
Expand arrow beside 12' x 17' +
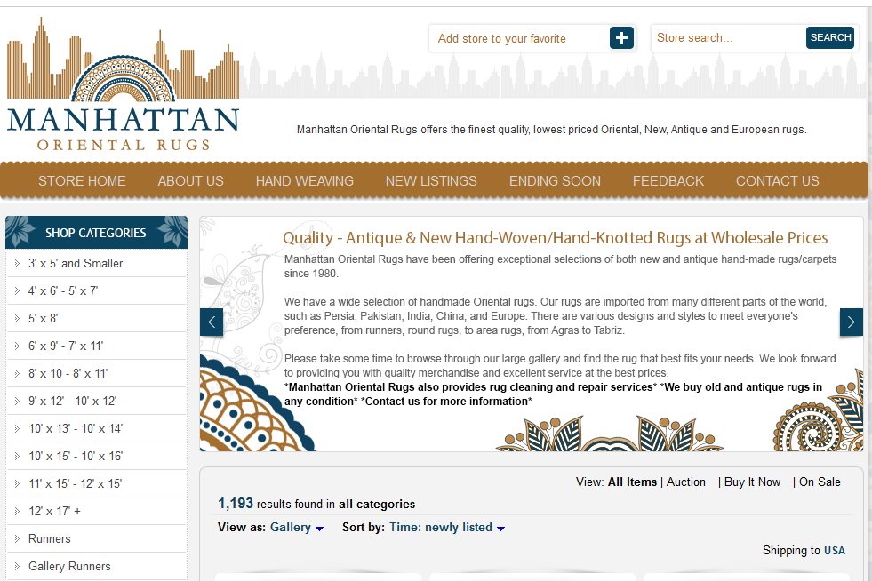click(17, 511)
